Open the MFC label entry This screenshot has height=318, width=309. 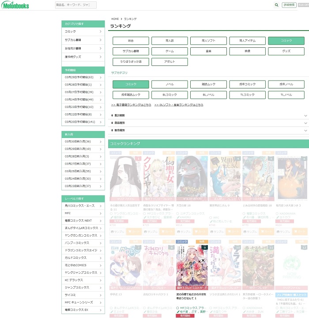[83, 213]
